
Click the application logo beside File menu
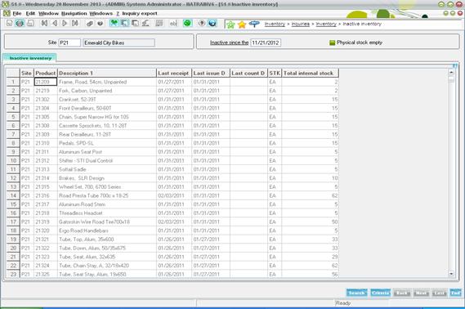7,13
